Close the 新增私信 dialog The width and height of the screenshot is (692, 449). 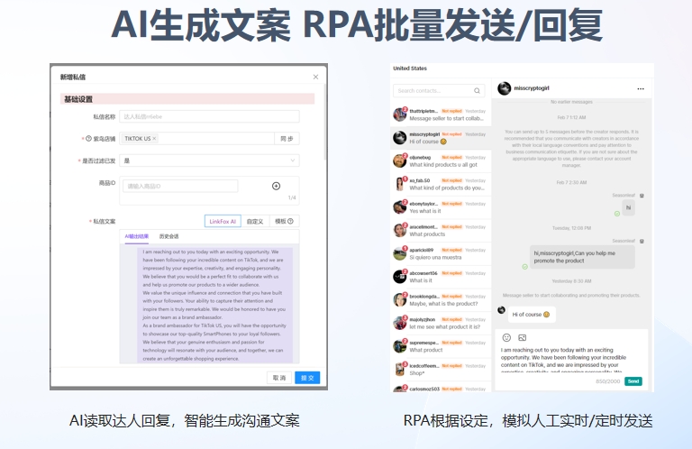315,78
